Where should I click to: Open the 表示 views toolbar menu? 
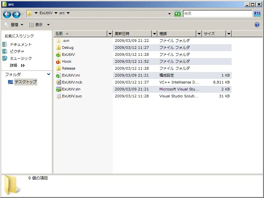(39, 25)
